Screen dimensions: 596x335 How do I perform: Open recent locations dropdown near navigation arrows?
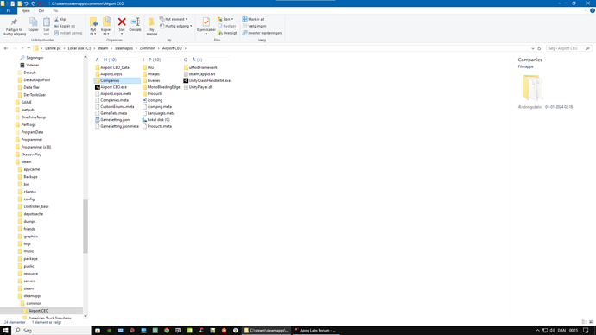22,48
